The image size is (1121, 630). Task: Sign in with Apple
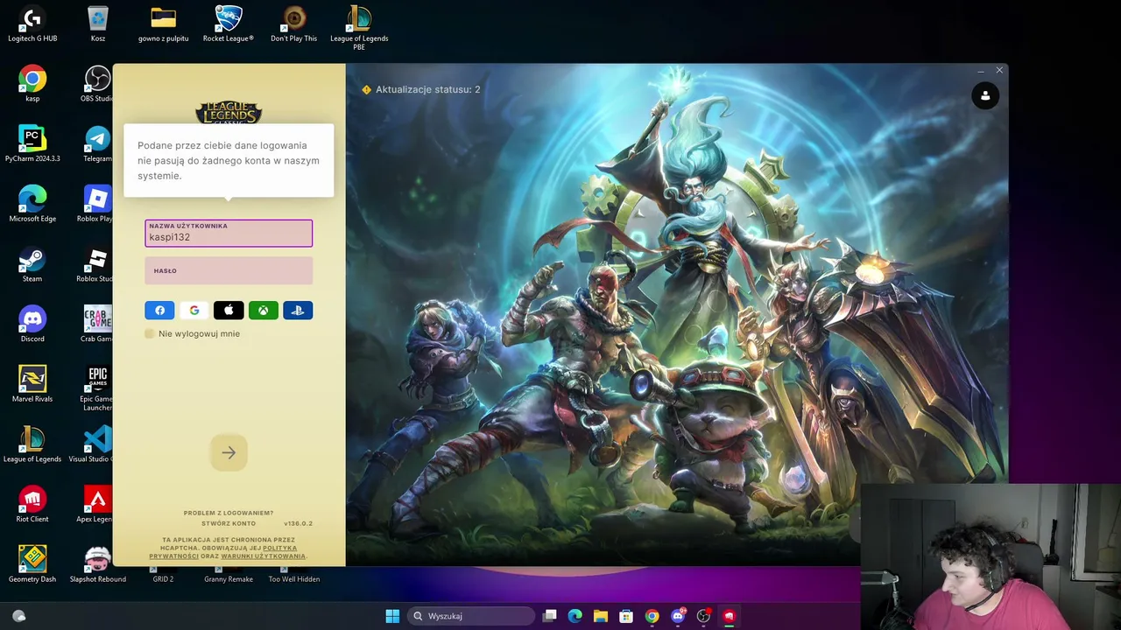tap(229, 311)
